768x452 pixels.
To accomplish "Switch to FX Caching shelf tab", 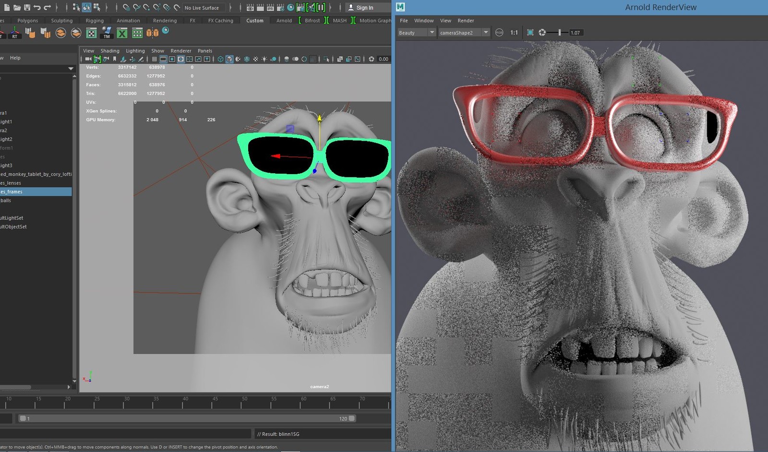I will (221, 21).
